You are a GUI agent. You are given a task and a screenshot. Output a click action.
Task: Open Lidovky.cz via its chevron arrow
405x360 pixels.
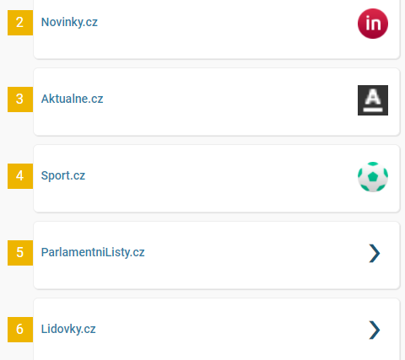coord(375,330)
